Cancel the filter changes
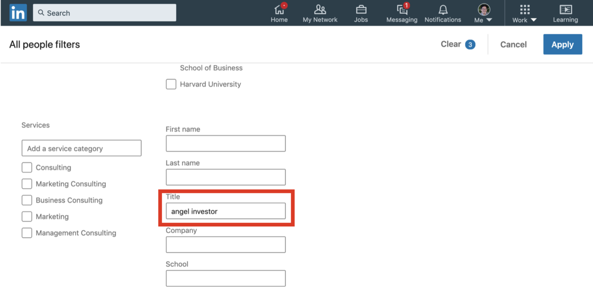Screen dimensions: 593x301 [513, 44]
